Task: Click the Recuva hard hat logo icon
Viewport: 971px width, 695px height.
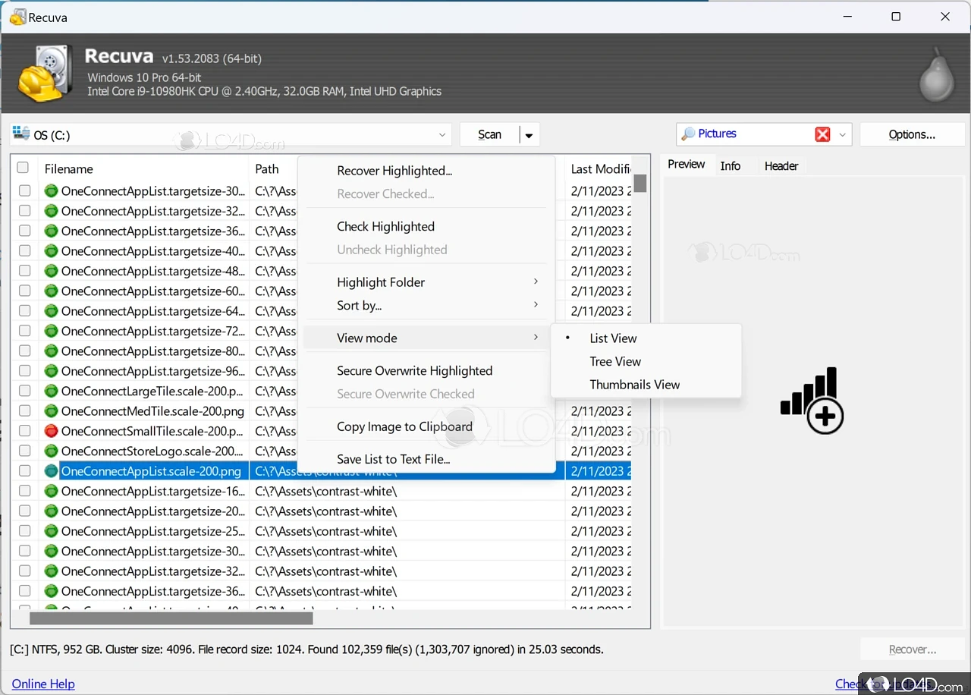Action: click(x=46, y=74)
